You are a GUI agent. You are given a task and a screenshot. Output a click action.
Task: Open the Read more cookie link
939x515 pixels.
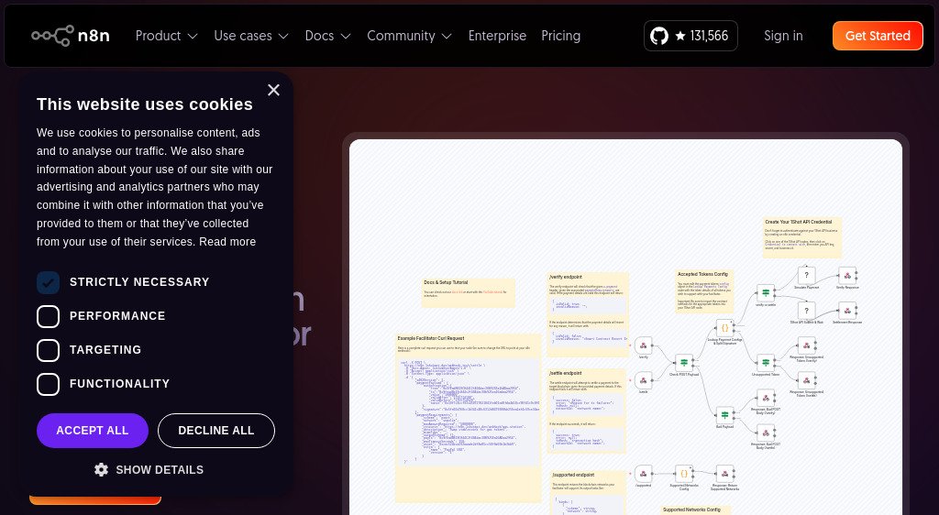(x=227, y=242)
